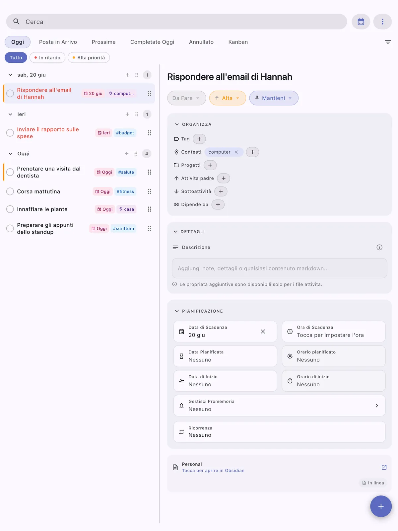This screenshot has height=531, width=398.
Task: Click drag handle of Inviare il rapporto task
Action: pos(150,133)
